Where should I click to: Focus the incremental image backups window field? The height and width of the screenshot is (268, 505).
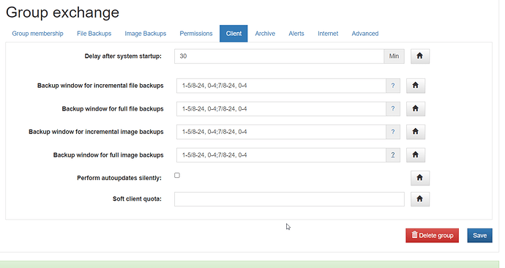point(281,132)
